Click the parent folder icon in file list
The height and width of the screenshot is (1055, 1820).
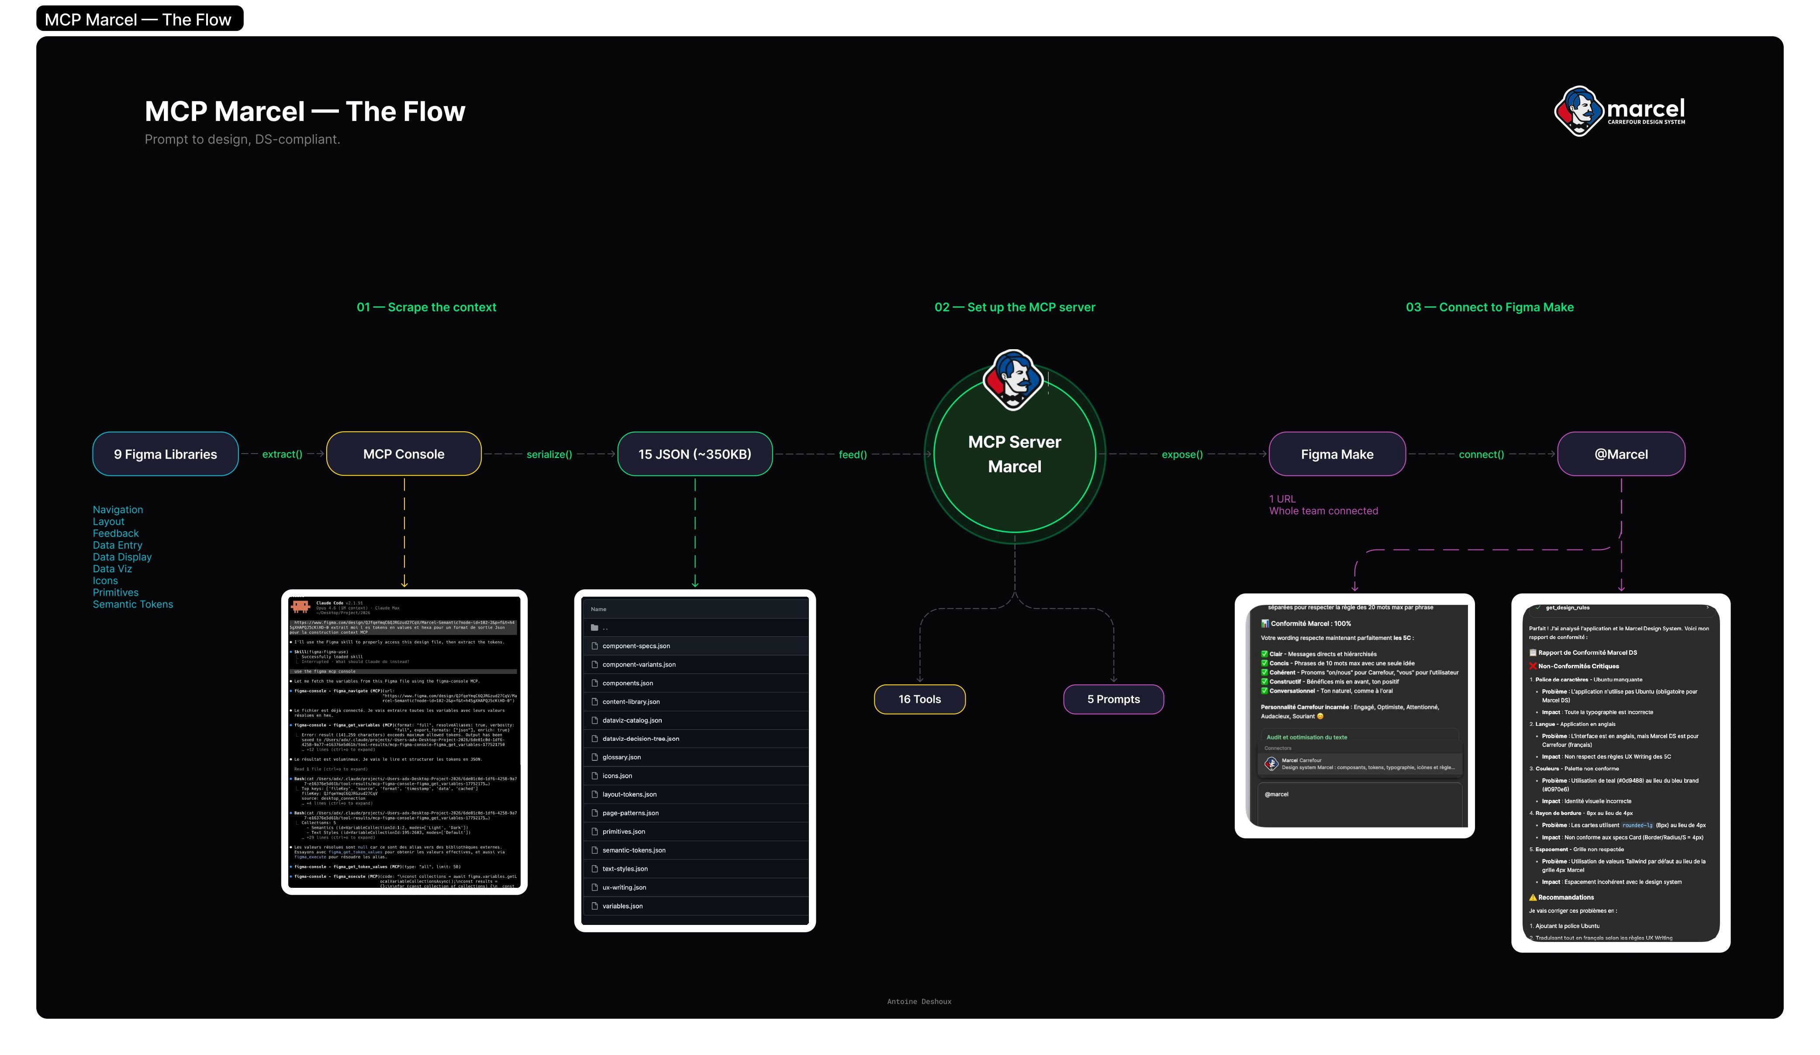(594, 628)
